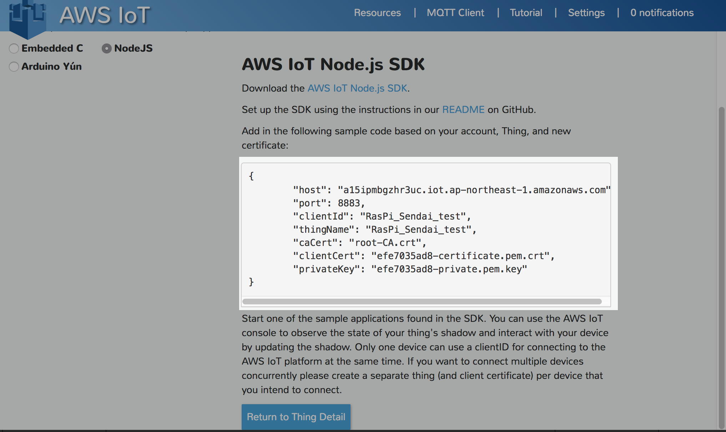The width and height of the screenshot is (726, 432).
Task: Click the host endpoint value in the code
Action: (475, 190)
